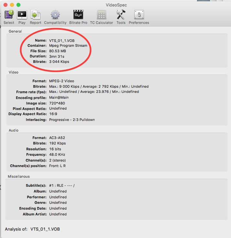
Task: Click the display aspect ratio 16:9
Action: point(53,114)
